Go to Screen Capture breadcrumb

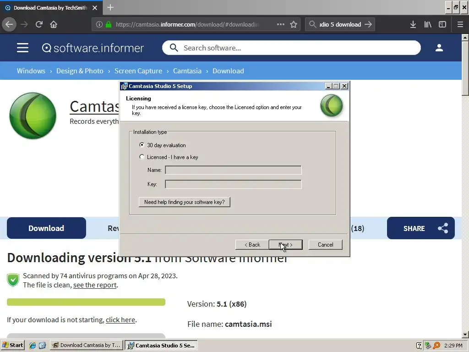click(138, 71)
